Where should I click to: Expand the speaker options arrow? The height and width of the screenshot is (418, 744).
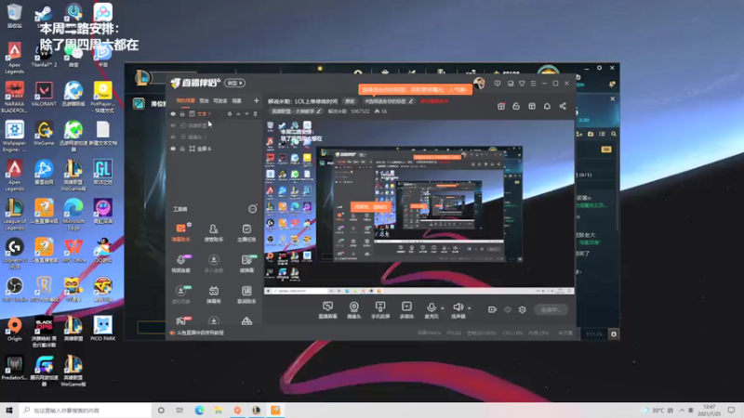[x=470, y=308]
